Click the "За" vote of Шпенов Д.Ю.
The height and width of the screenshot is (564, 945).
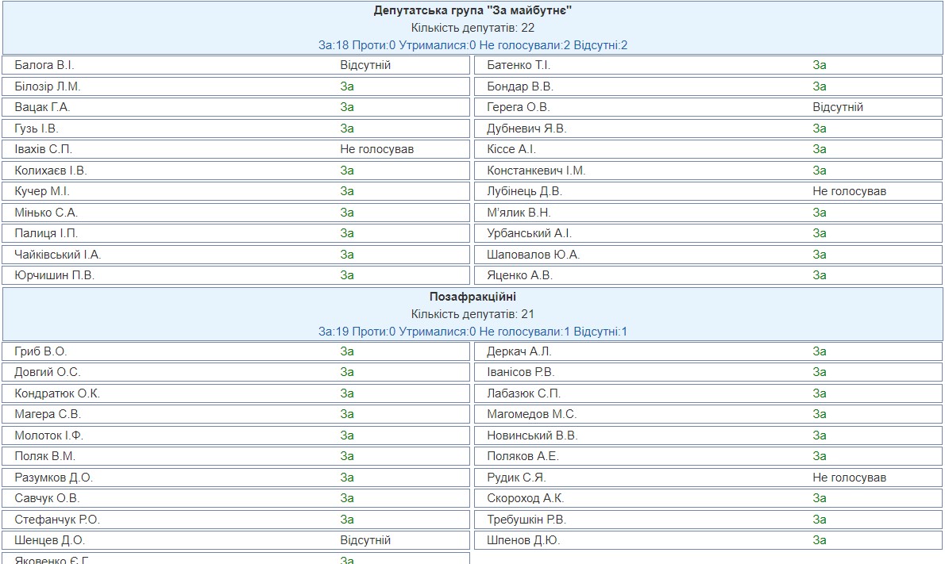click(820, 540)
